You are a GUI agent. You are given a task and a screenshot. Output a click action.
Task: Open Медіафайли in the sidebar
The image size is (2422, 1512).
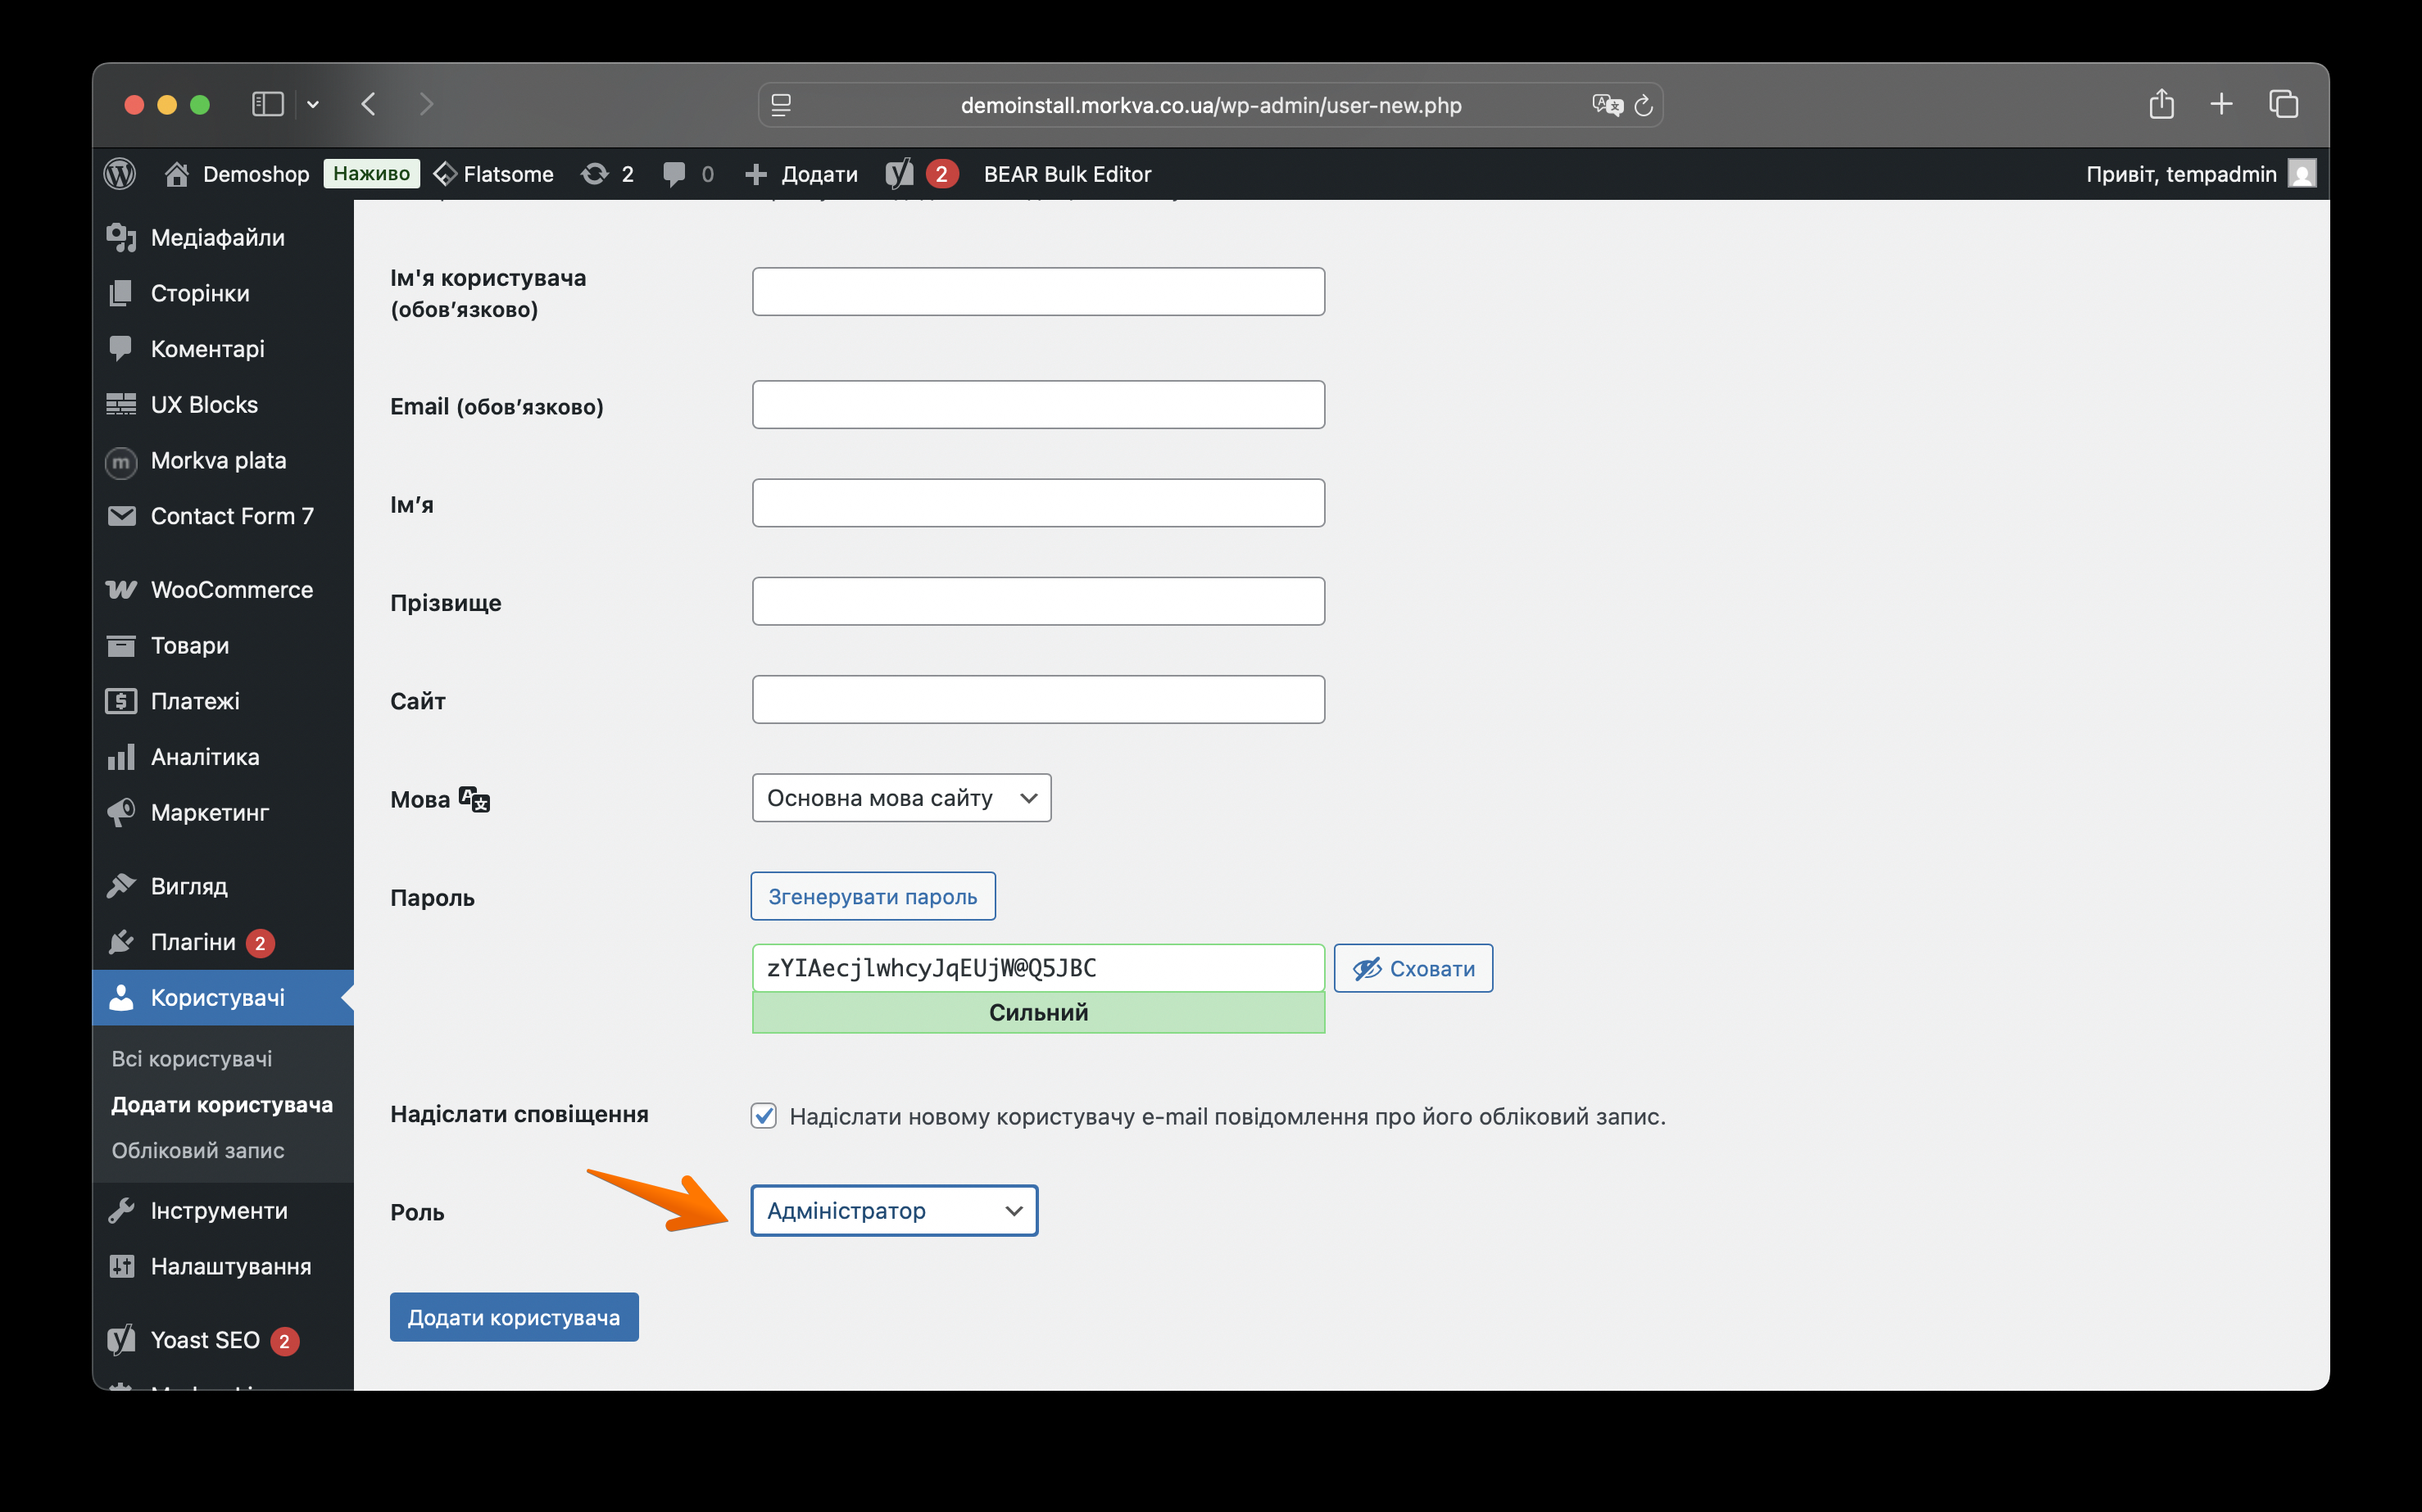coord(223,237)
